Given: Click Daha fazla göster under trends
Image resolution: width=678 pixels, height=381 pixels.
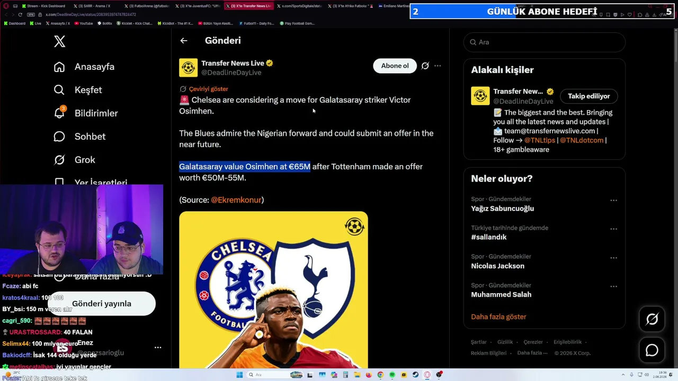Looking at the screenshot, I should tap(498, 317).
